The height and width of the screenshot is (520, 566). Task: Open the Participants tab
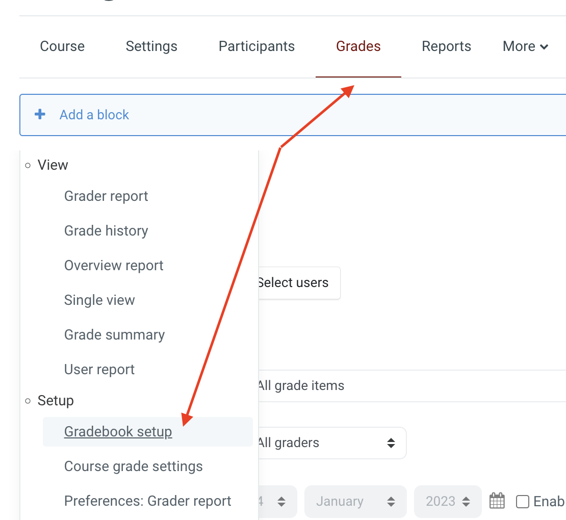click(x=256, y=46)
